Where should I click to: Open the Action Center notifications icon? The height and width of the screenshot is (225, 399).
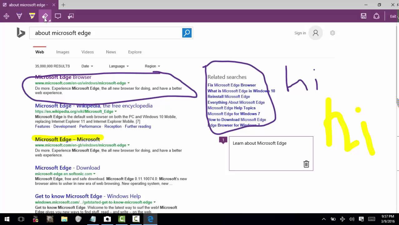point(361,219)
